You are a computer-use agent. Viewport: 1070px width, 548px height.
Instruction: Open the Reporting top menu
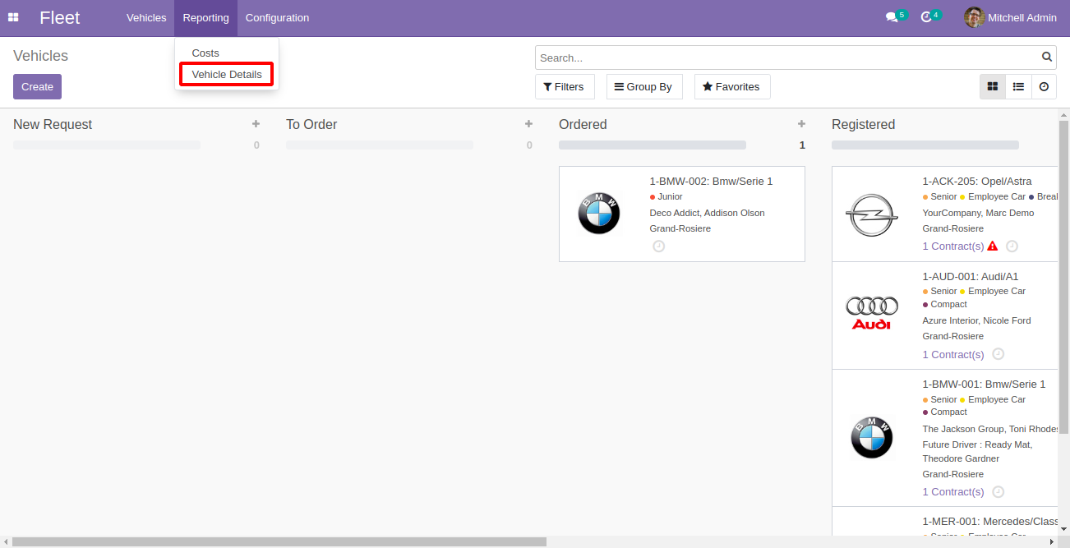point(205,17)
